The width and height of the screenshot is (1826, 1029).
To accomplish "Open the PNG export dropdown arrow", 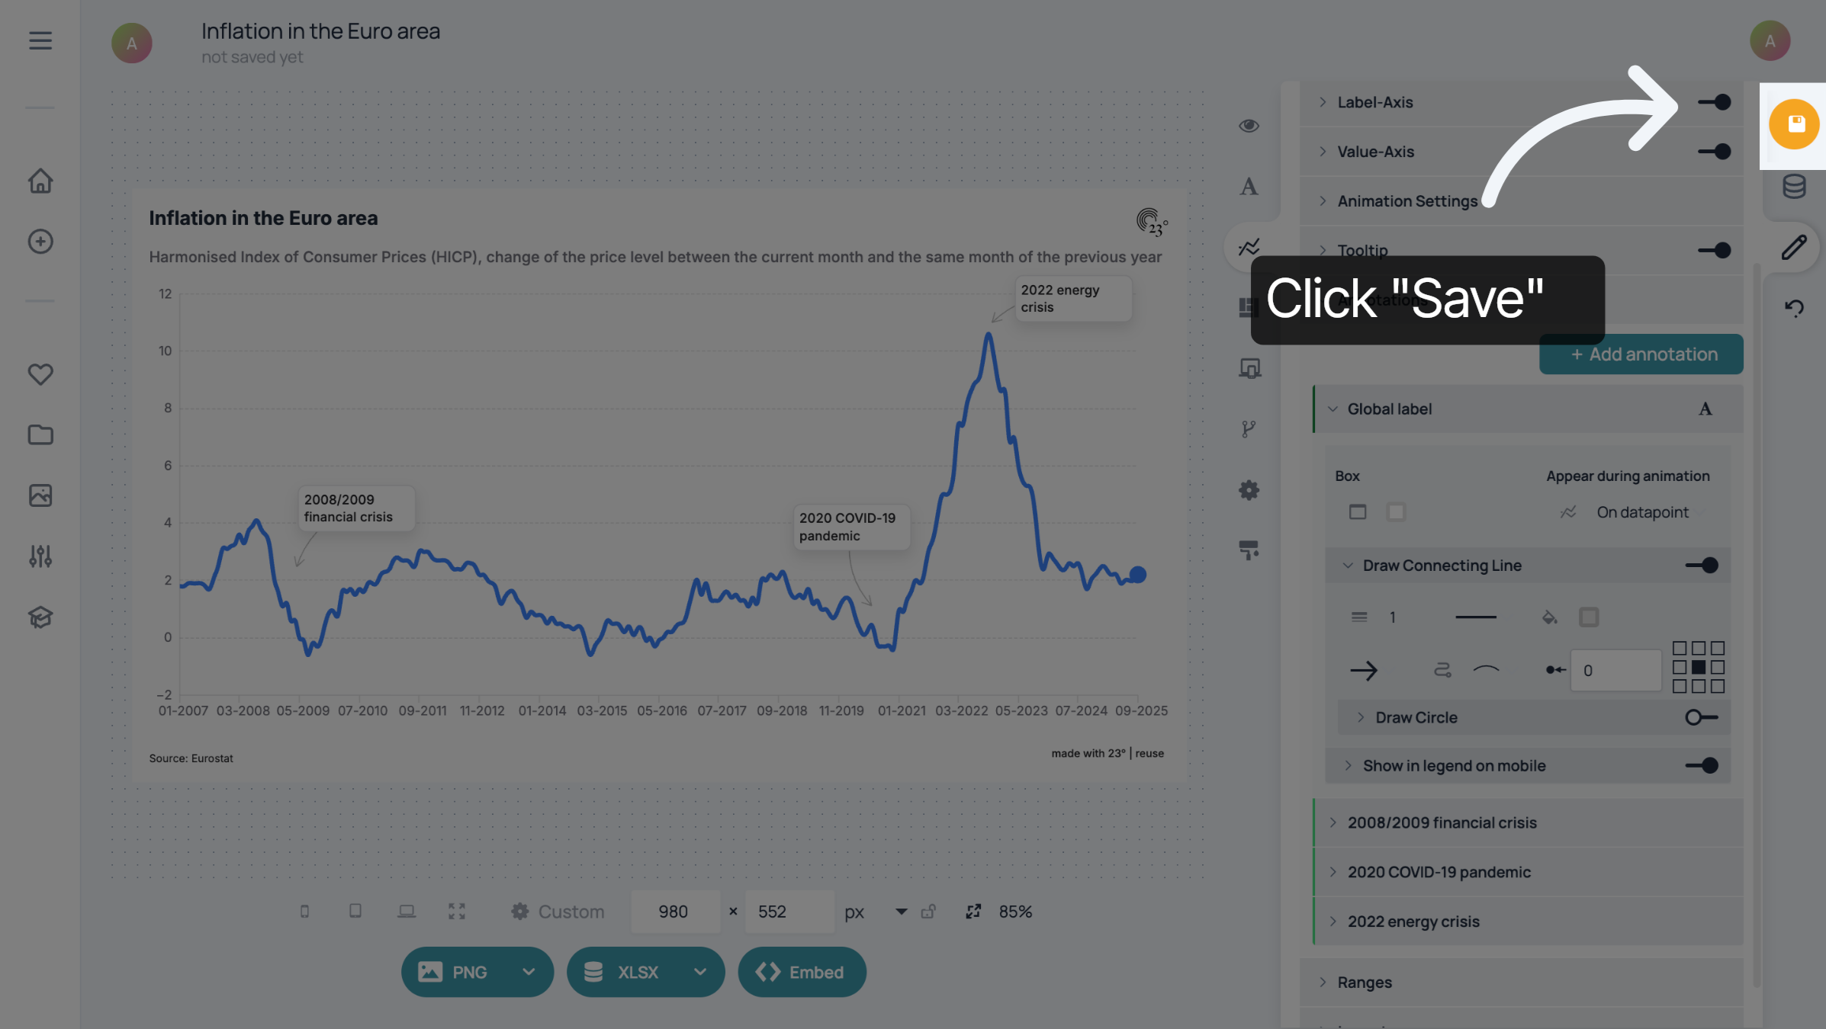I will (529, 972).
